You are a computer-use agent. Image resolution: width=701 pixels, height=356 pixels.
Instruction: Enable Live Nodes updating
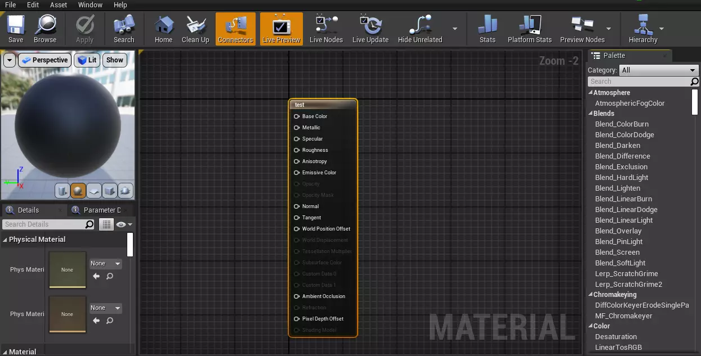point(326,29)
